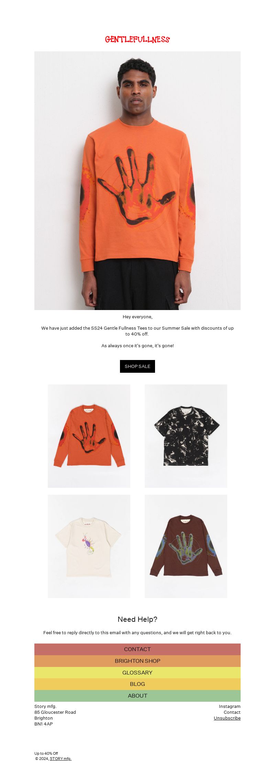Click the footer Contact link
Image resolution: width=275 pixels, height=782 pixels.
coord(232,712)
